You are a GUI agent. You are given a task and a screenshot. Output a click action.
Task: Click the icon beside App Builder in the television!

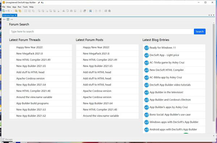146,92
